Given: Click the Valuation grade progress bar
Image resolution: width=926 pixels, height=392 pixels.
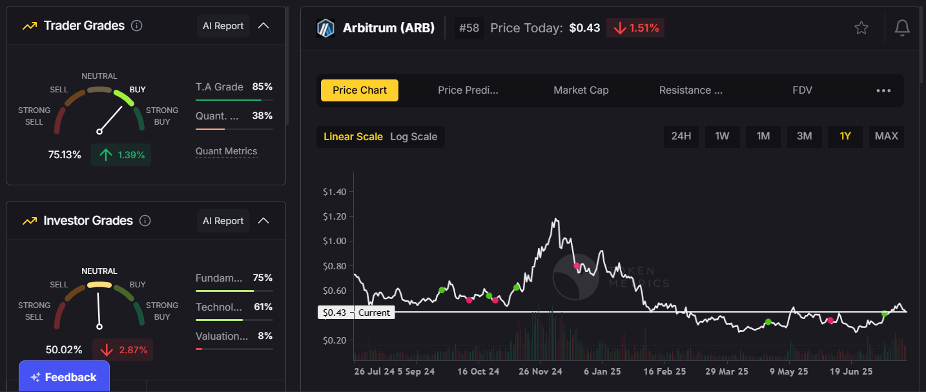Looking at the screenshot, I should [x=234, y=349].
